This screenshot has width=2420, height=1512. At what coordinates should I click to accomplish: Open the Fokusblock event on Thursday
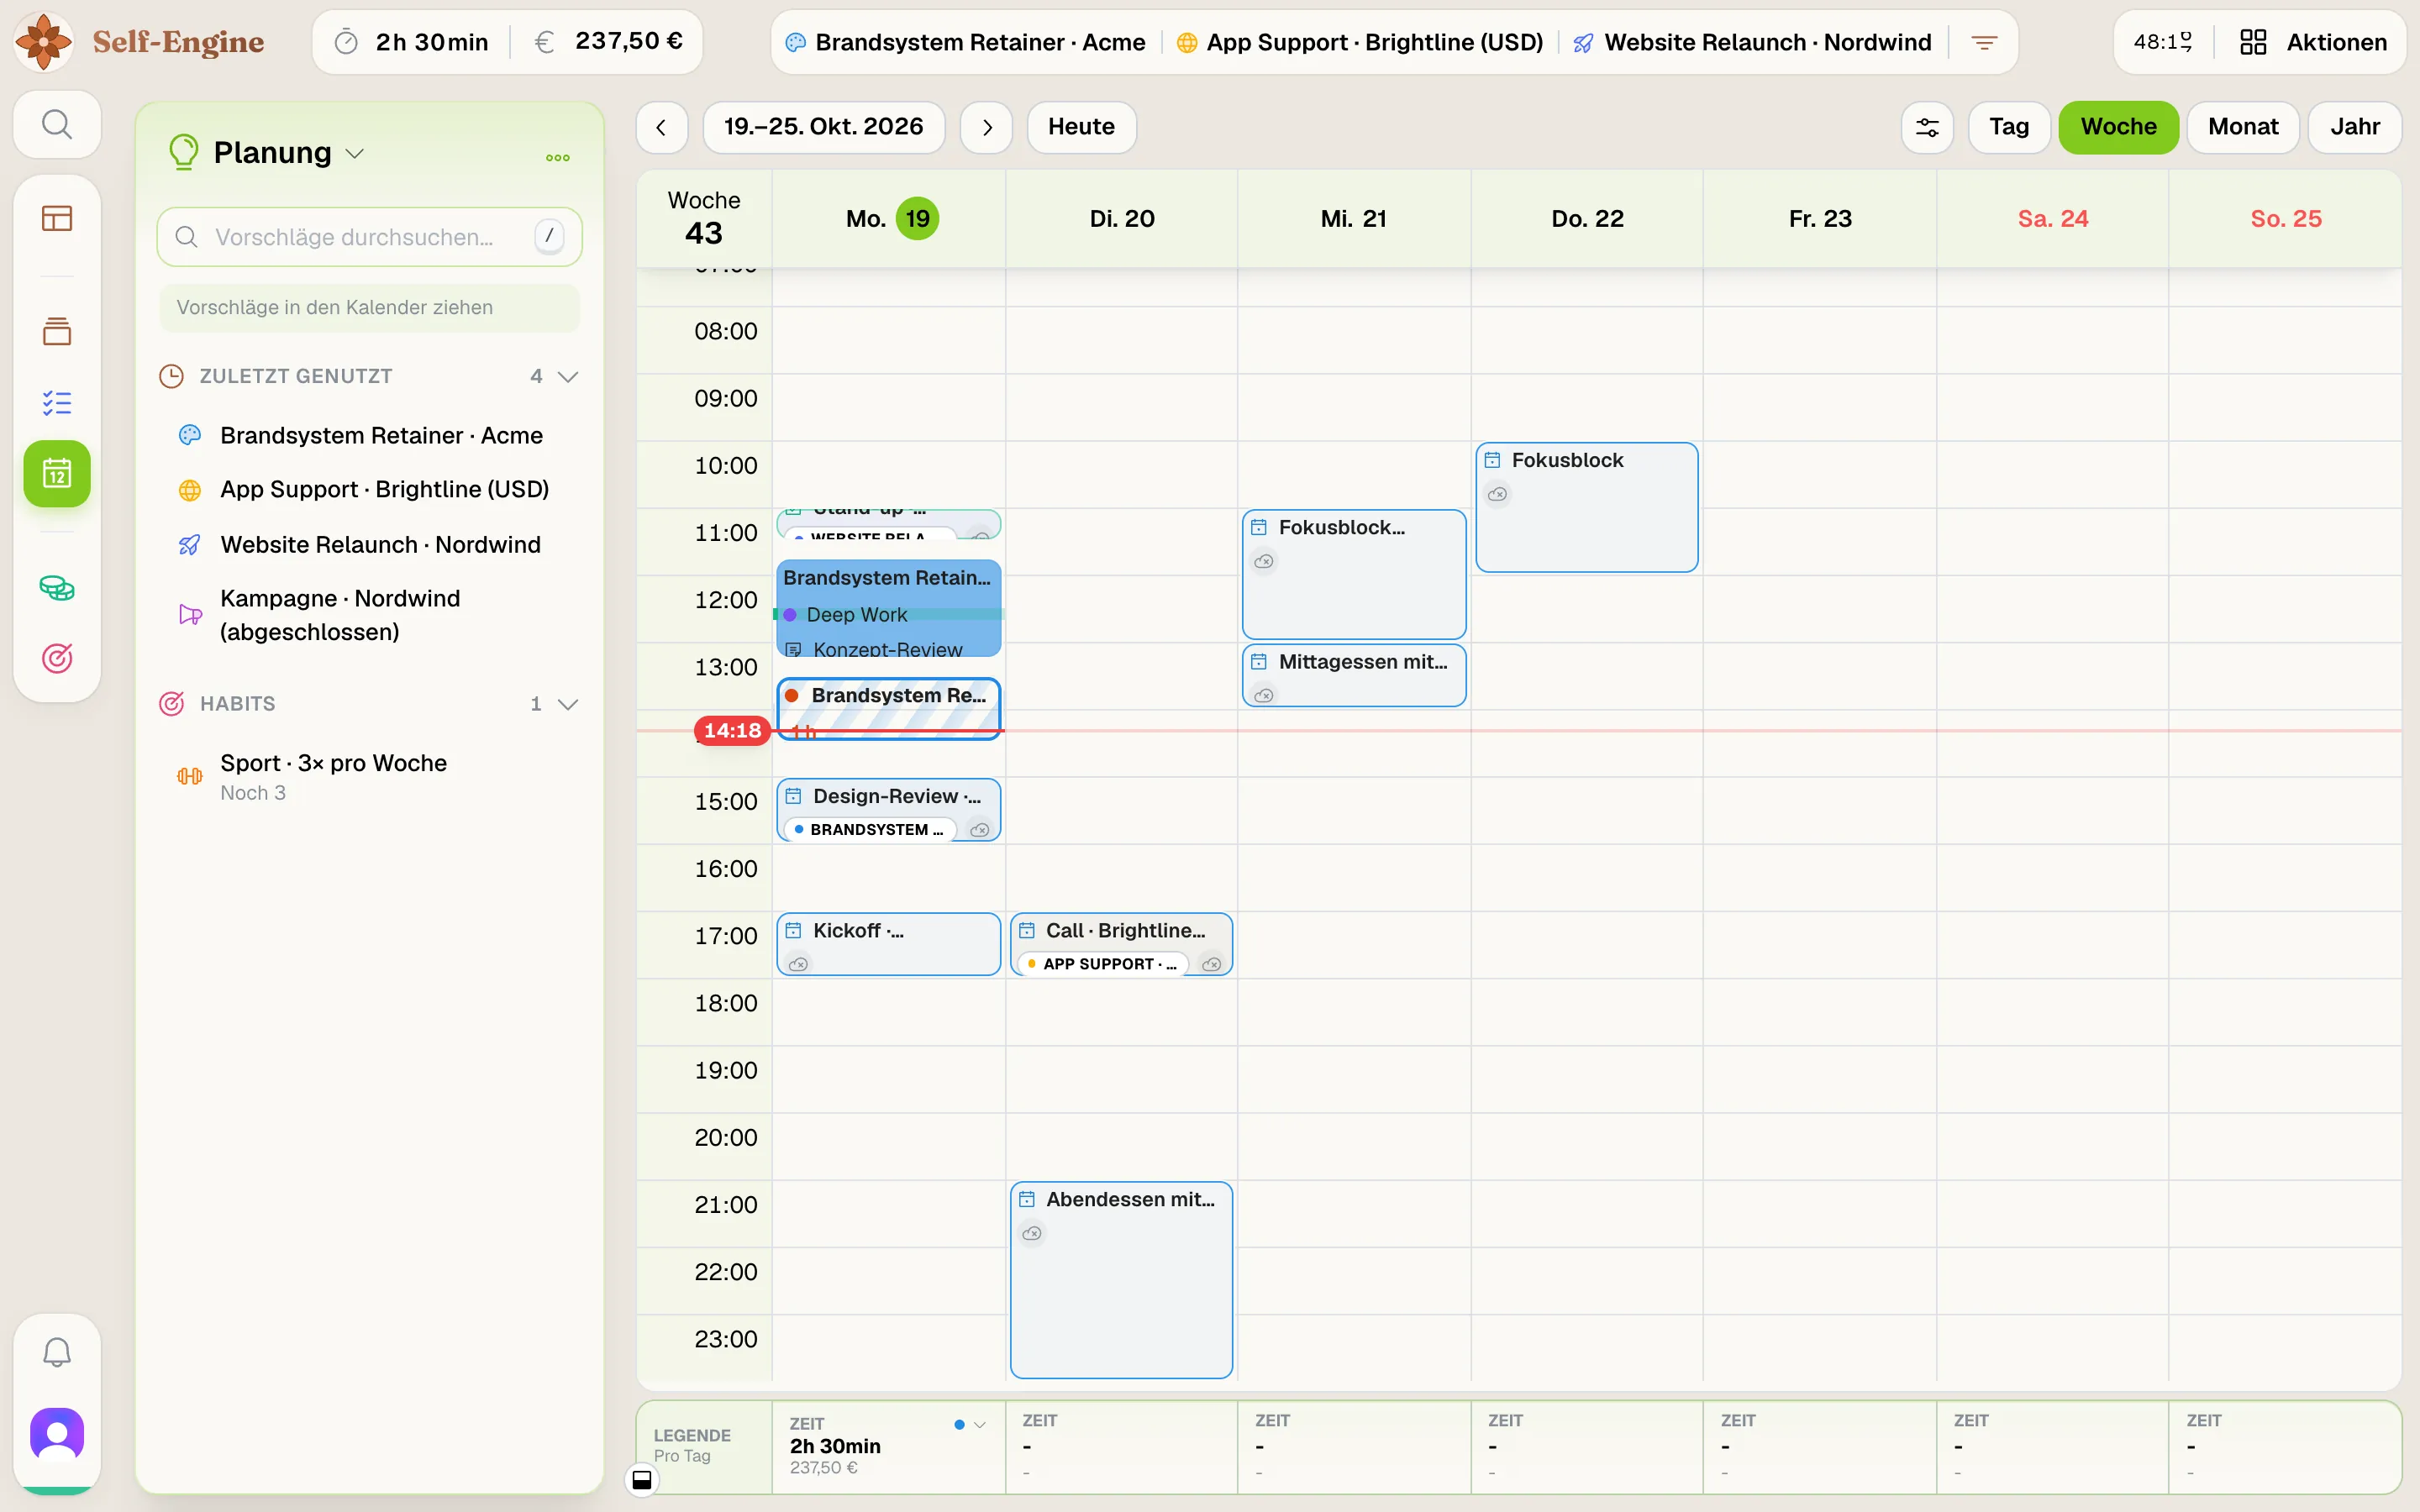[x=1587, y=507]
